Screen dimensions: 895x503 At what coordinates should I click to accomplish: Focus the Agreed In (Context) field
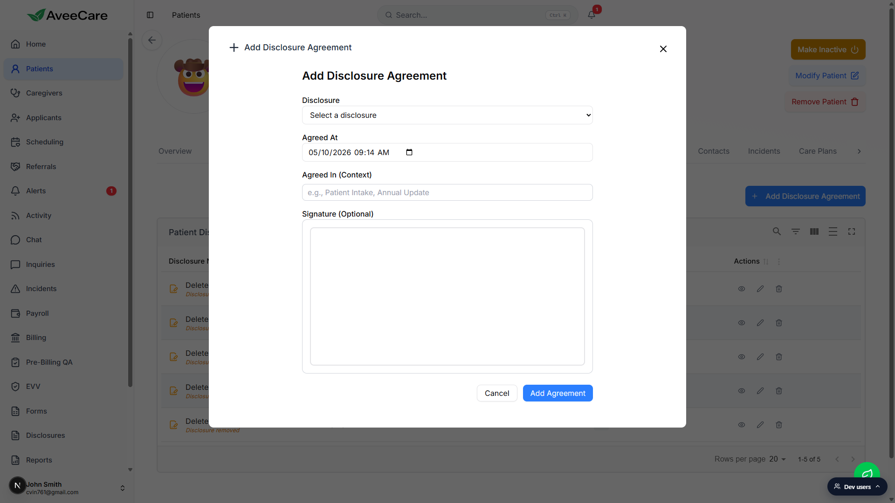[x=447, y=192]
